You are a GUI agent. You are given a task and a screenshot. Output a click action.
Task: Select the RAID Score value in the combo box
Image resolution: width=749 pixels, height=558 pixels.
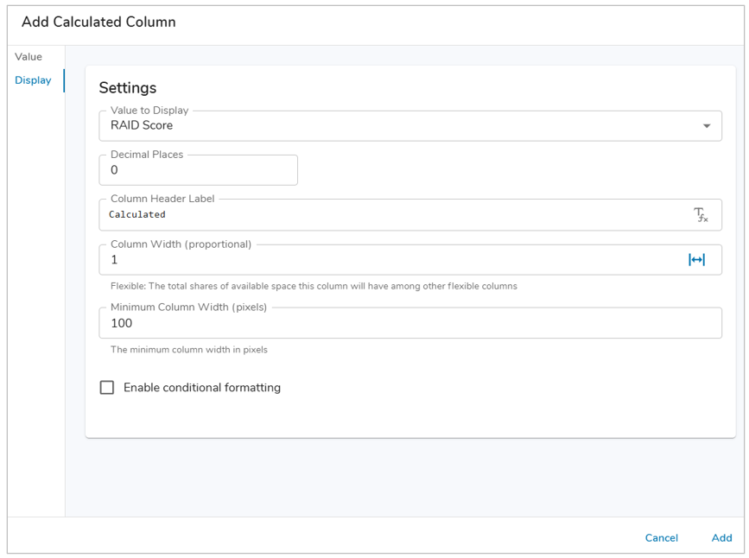tap(142, 126)
